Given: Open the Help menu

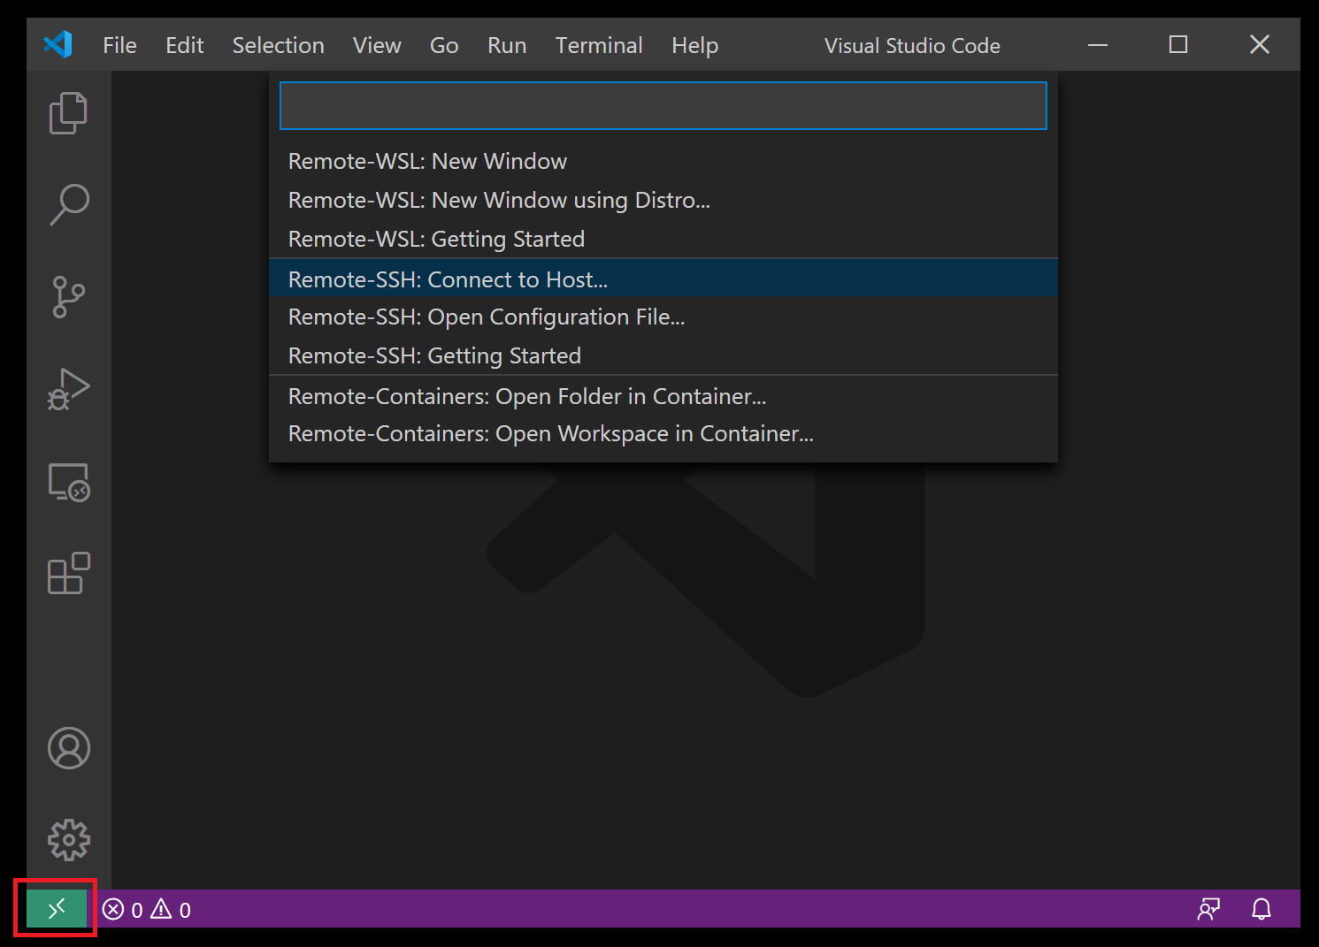Looking at the screenshot, I should point(694,45).
